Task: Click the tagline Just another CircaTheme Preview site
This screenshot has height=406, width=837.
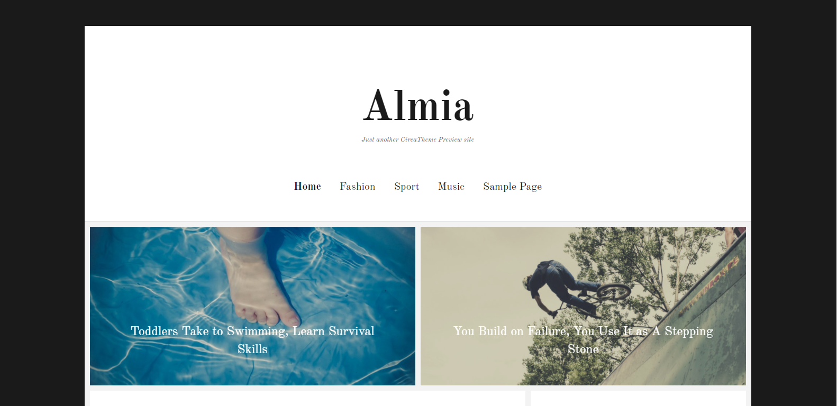Action: [x=418, y=140]
